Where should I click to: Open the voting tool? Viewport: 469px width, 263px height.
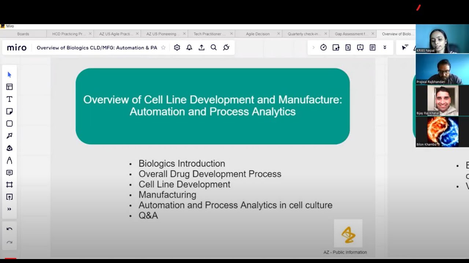336,47
